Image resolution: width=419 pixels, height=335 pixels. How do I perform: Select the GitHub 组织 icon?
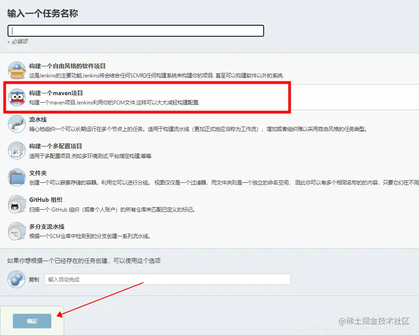17,204
